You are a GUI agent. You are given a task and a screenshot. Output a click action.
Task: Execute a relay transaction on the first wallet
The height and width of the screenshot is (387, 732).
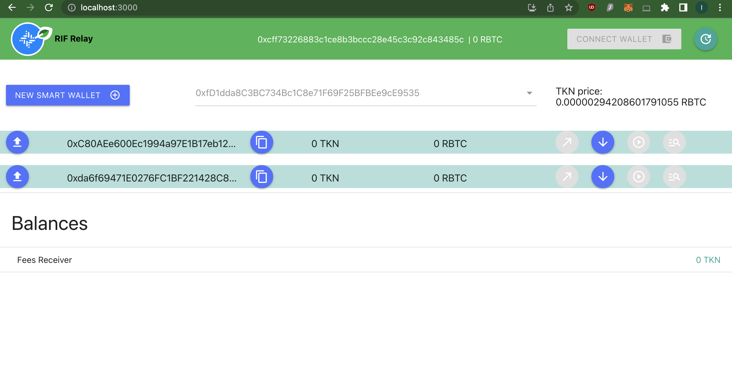pyautogui.click(x=639, y=142)
